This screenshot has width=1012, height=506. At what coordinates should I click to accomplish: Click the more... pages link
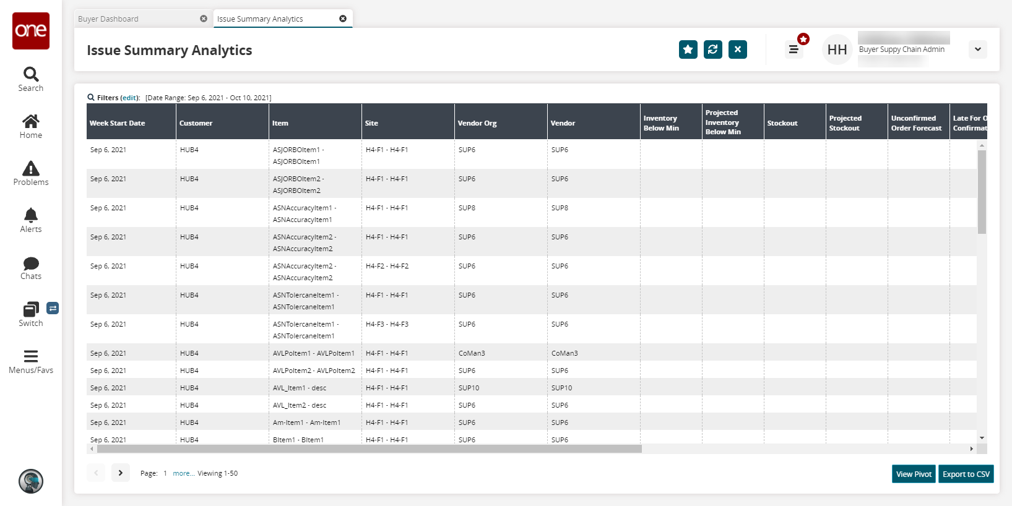[183, 473]
